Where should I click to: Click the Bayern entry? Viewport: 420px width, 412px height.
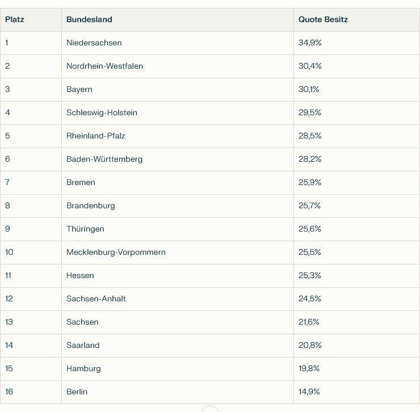pyautogui.click(x=79, y=90)
